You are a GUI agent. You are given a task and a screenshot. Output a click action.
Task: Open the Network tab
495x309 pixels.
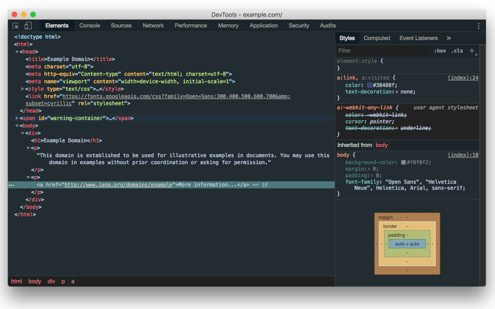point(153,26)
